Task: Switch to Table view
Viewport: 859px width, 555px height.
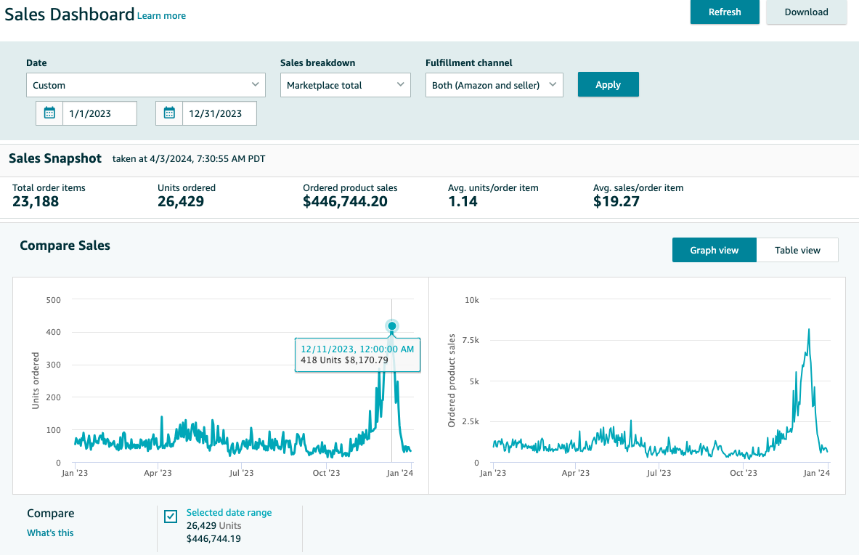Action: (x=797, y=250)
